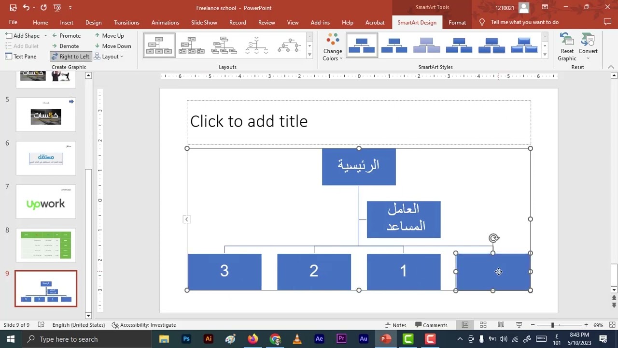Select slide 6 thumbnail
This screenshot has height=348, width=618.
pyautogui.click(x=46, y=158)
